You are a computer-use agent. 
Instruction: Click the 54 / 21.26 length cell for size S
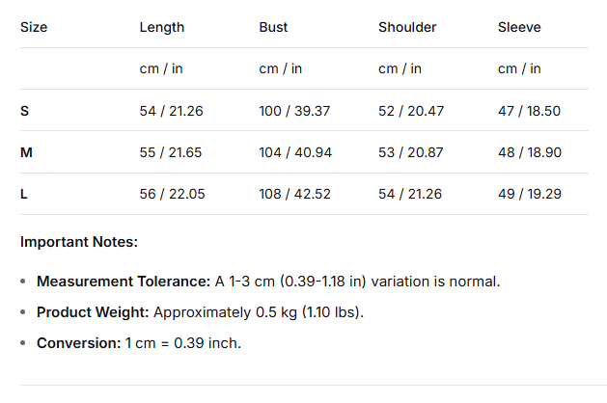171,111
